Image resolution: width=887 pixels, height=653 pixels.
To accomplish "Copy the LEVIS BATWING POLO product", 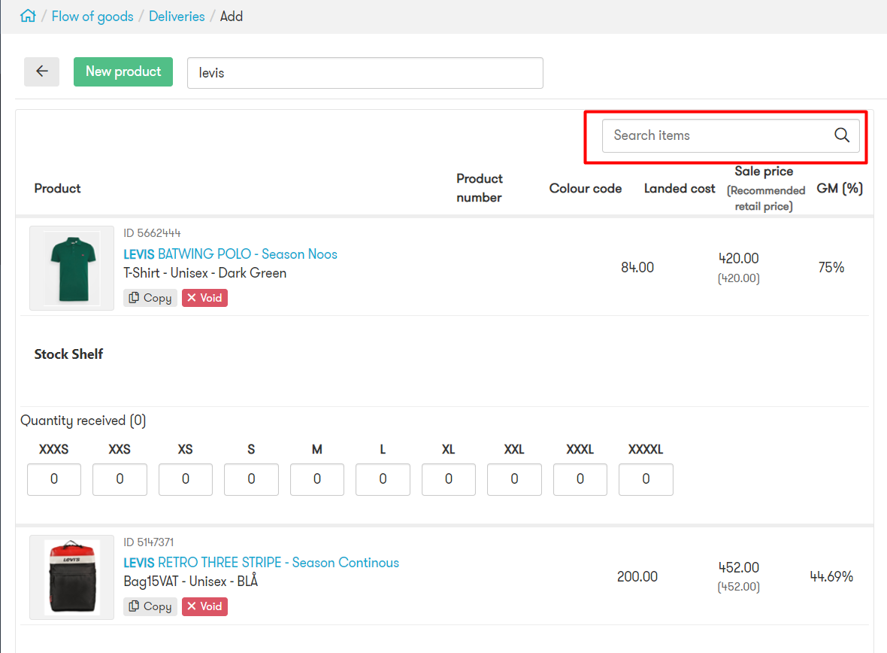I will point(150,298).
